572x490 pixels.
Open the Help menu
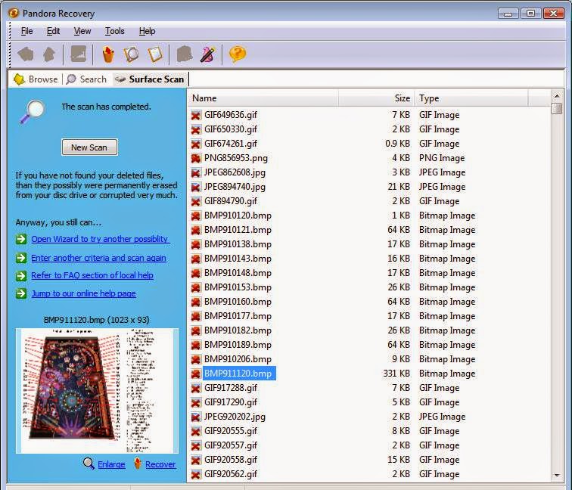pos(147,31)
